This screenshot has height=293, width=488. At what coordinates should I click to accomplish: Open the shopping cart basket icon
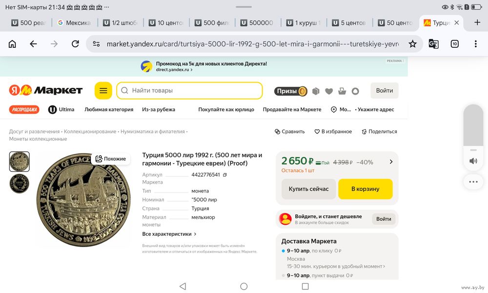(342, 91)
